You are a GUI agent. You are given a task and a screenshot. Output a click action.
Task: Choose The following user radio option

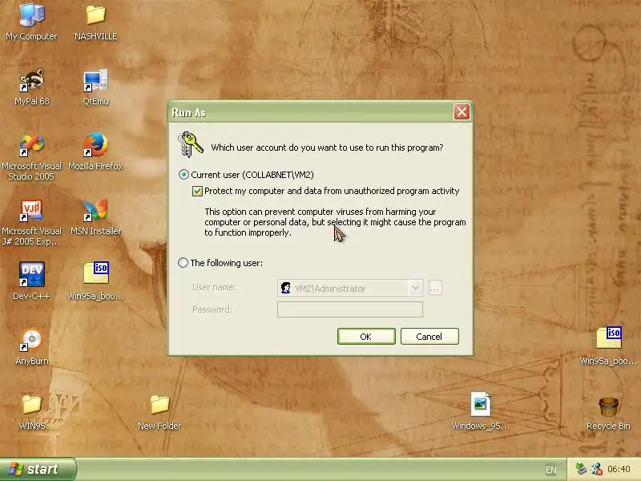coord(183,263)
